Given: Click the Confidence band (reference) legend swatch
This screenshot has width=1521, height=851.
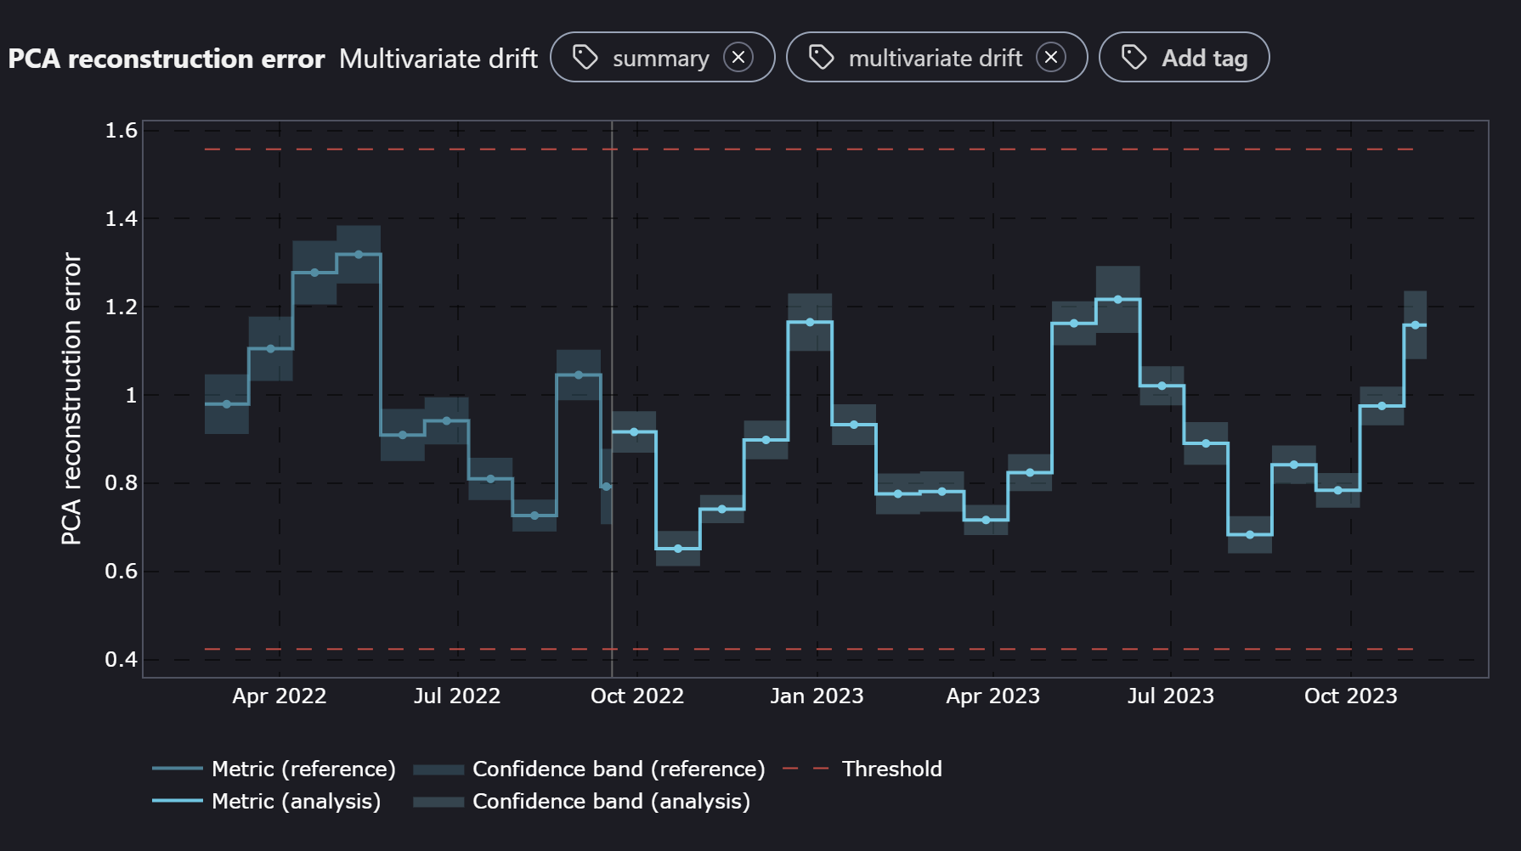Looking at the screenshot, I should tap(438, 769).
